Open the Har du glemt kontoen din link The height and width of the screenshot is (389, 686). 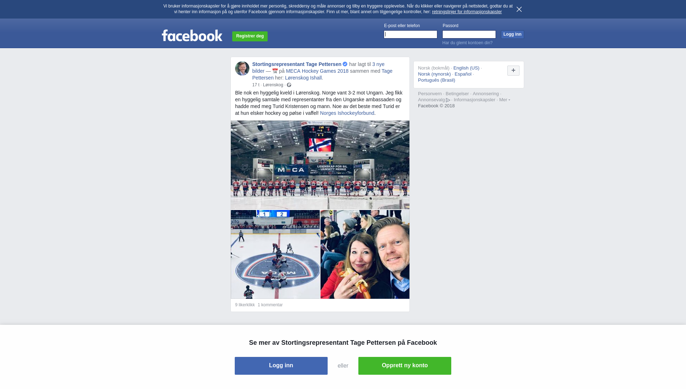click(x=467, y=43)
